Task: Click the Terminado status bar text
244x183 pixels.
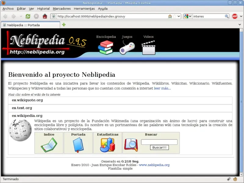Action: [x=11, y=179]
